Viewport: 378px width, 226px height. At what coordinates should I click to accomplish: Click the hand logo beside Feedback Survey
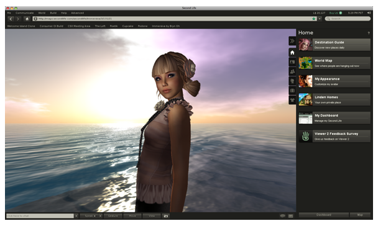305,136
